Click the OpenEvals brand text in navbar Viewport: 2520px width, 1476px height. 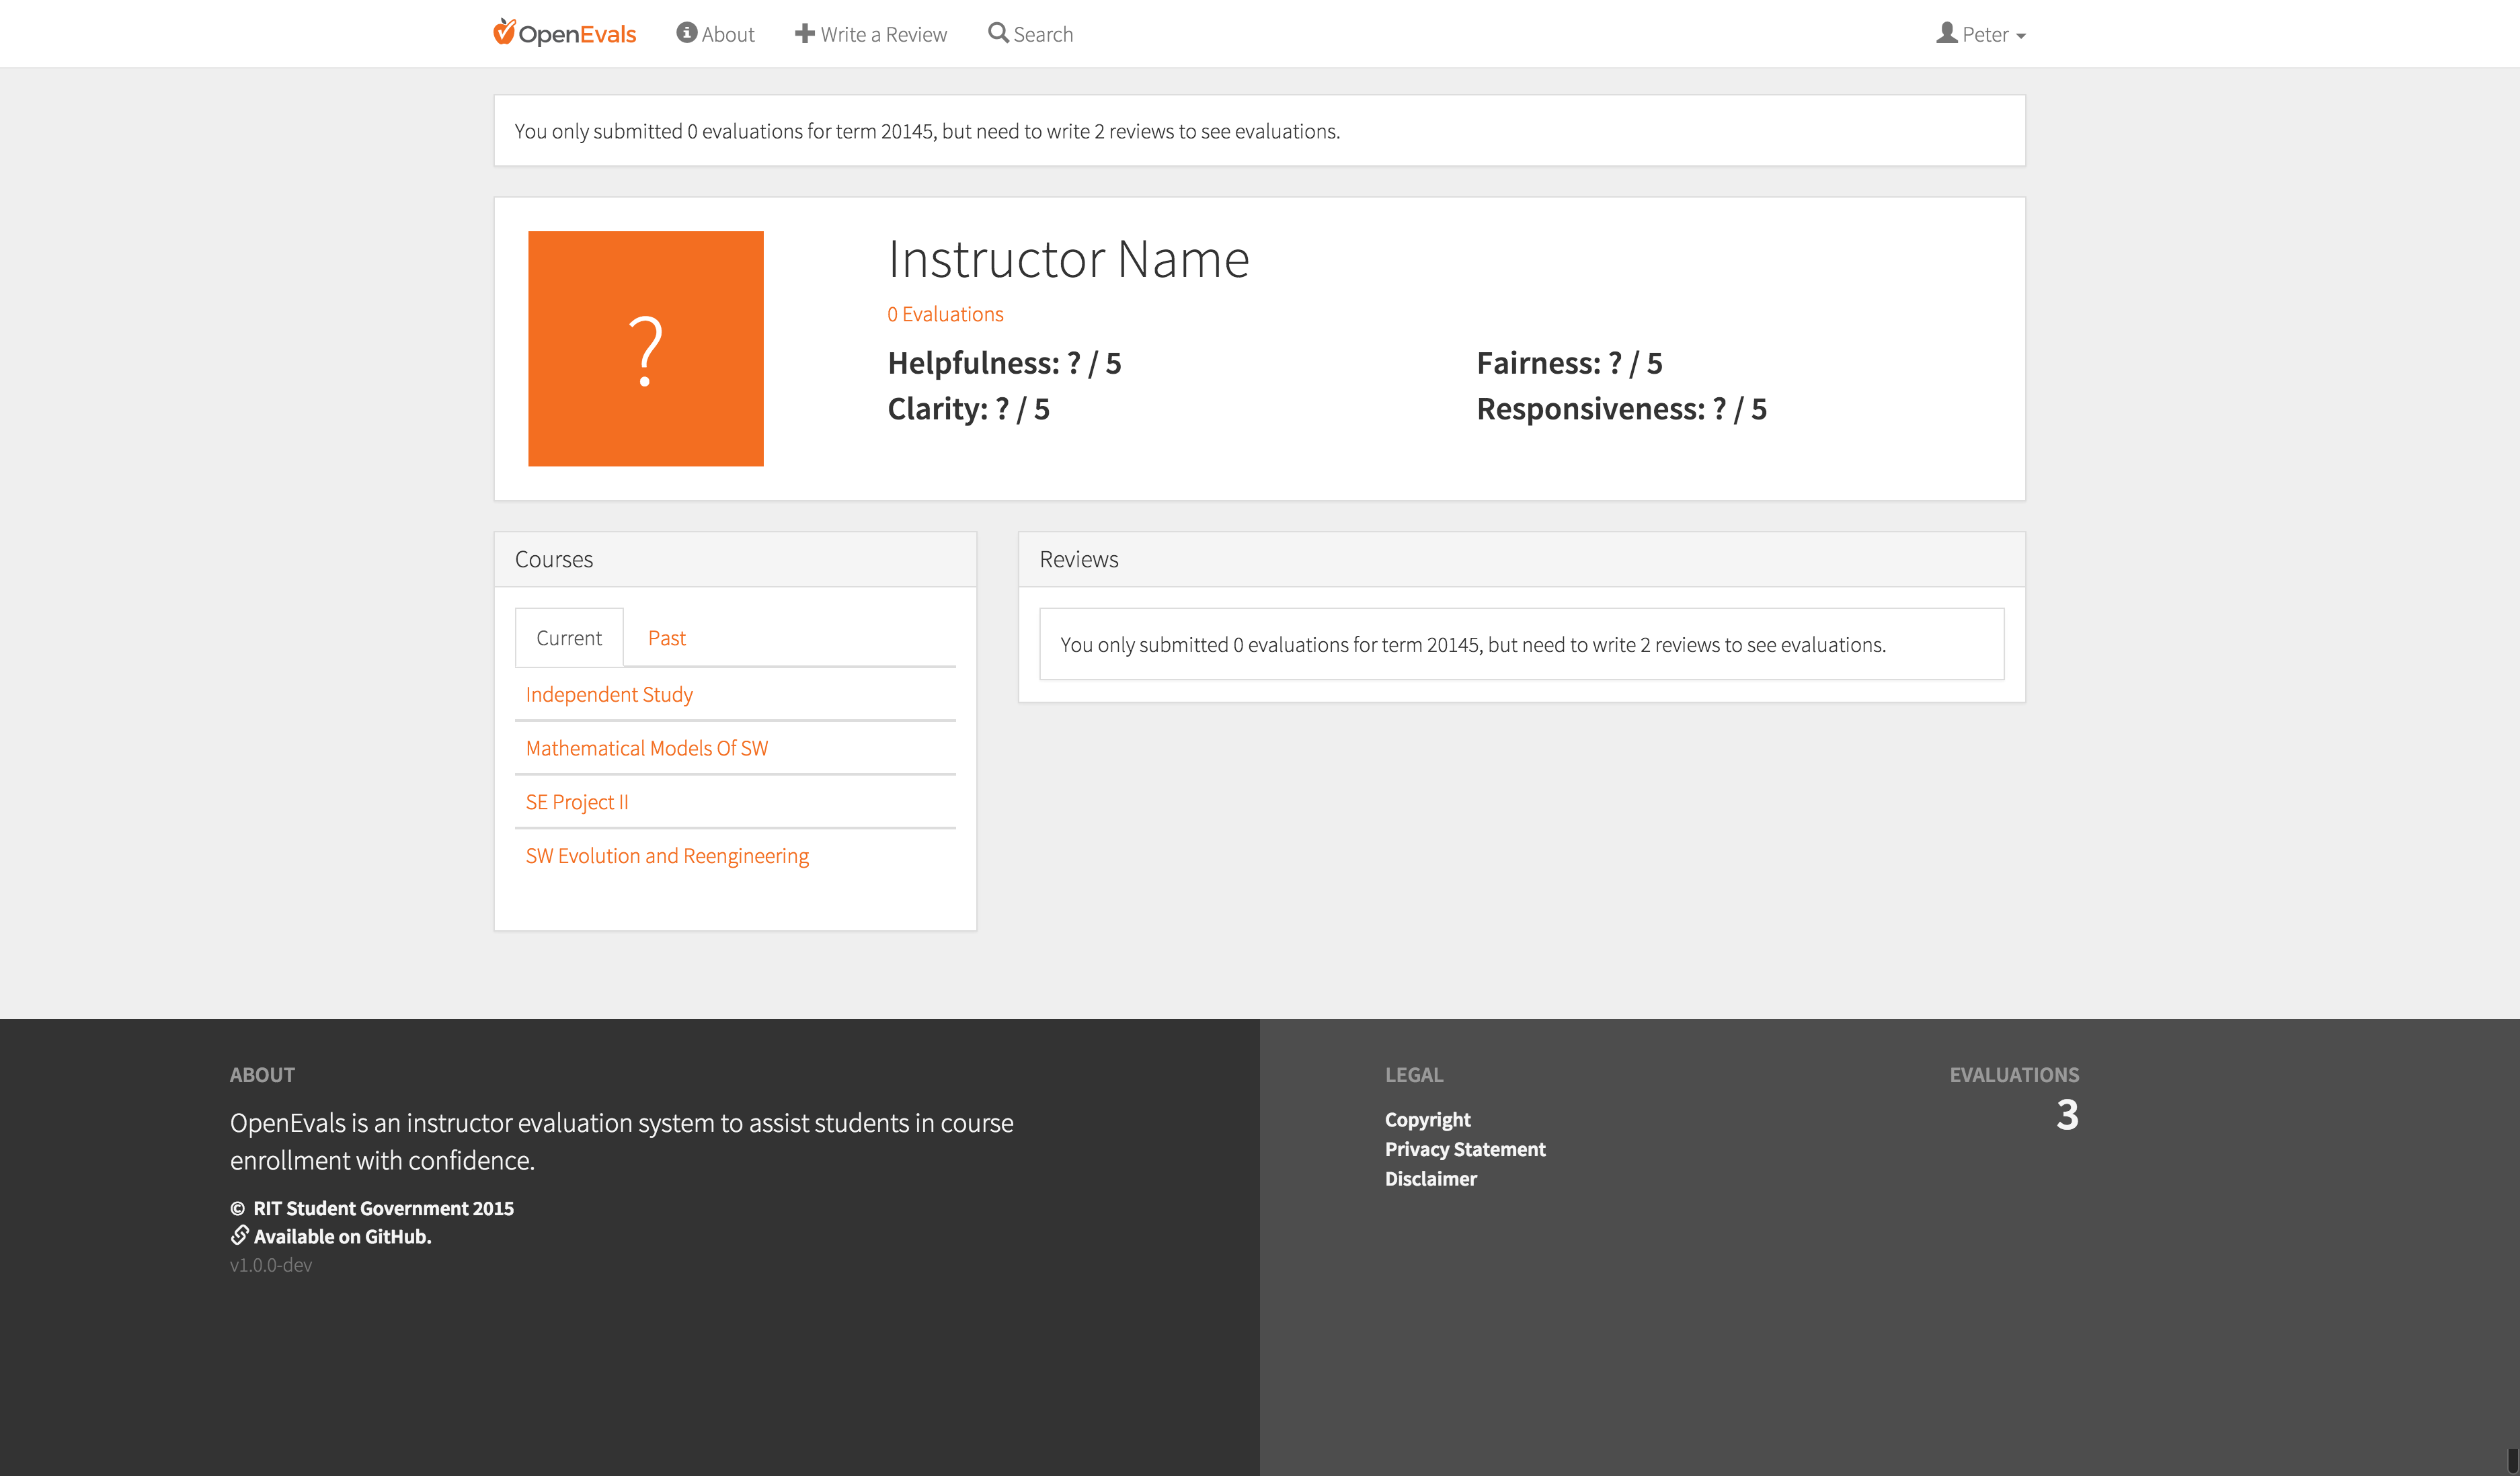click(577, 35)
